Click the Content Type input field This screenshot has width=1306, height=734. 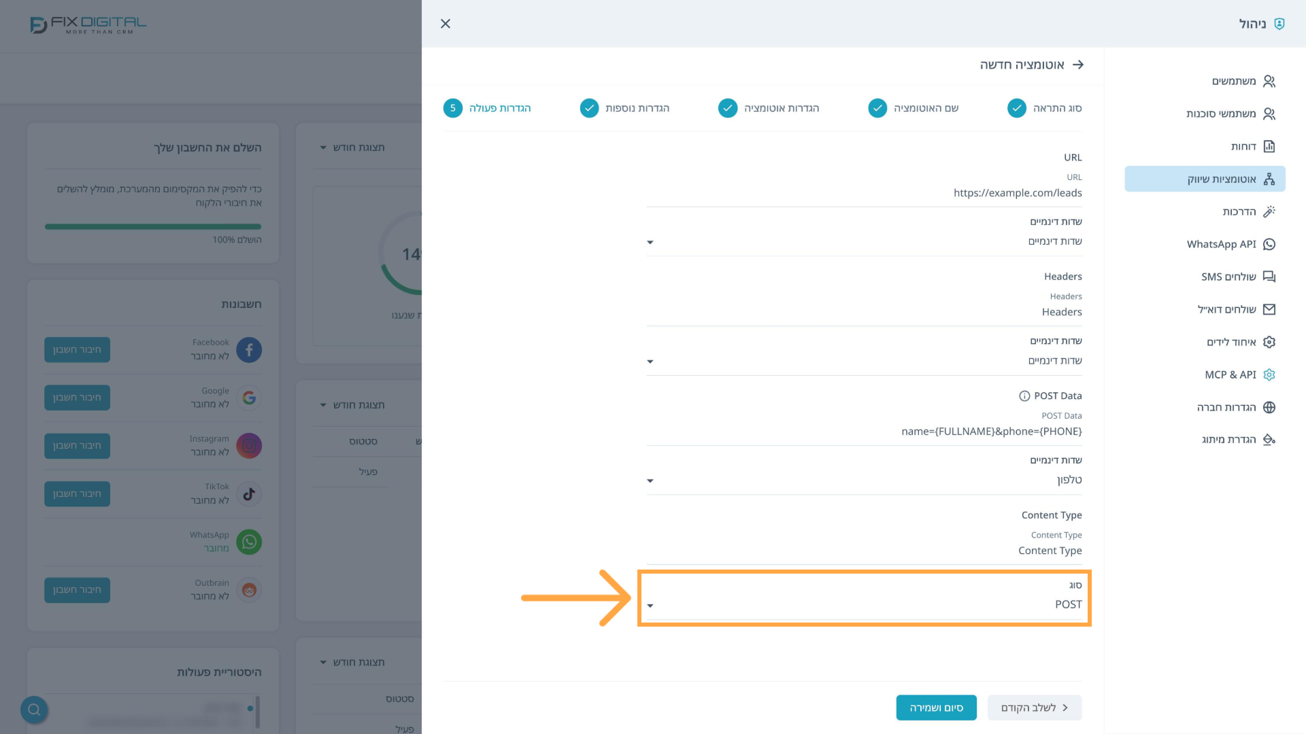tap(865, 550)
